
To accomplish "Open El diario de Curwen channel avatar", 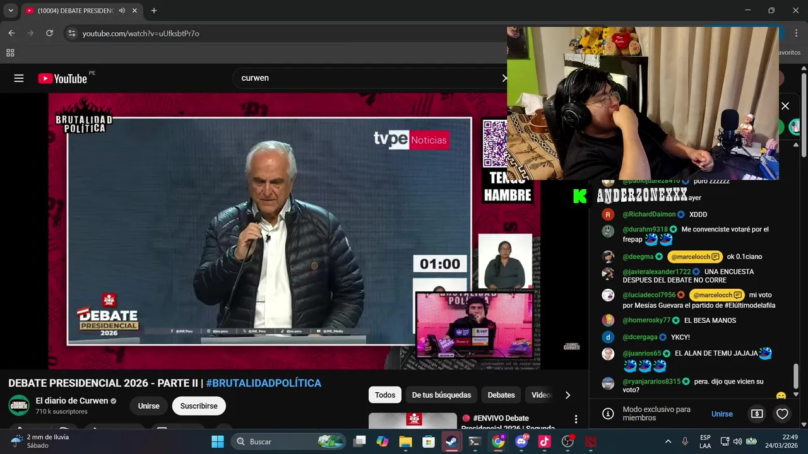I will tap(19, 405).
